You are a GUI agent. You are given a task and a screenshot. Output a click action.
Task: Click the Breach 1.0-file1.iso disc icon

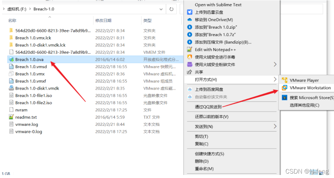pyautogui.click(x=11, y=95)
